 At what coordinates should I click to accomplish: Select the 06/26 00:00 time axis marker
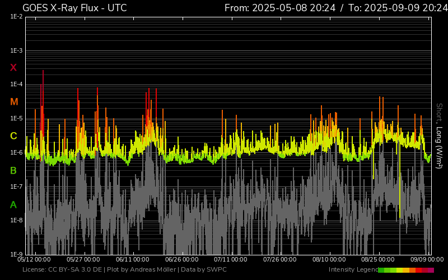click(x=181, y=260)
